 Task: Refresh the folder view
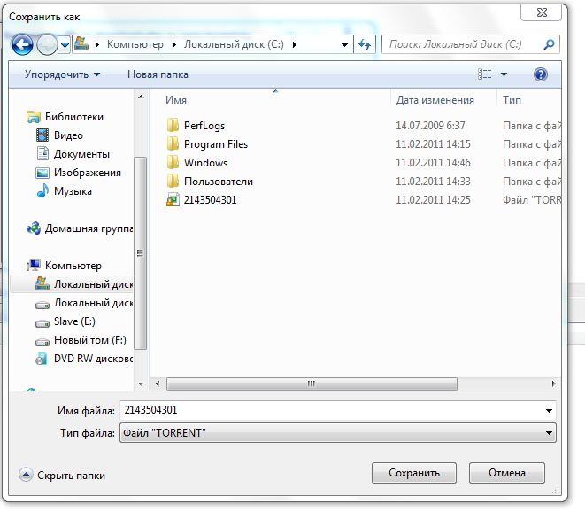[365, 45]
